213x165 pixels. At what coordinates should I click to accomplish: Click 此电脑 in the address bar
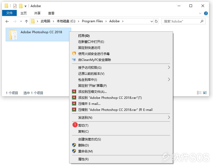[x=46, y=21]
